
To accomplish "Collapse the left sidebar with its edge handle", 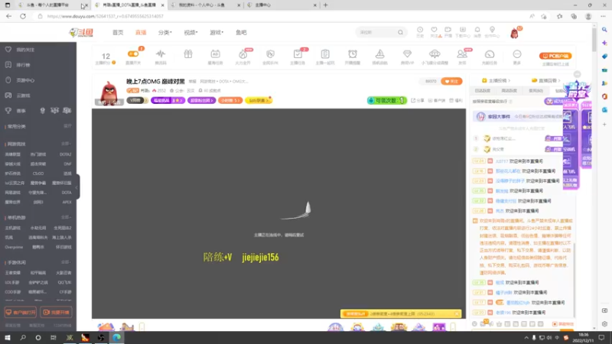I will (78, 187).
